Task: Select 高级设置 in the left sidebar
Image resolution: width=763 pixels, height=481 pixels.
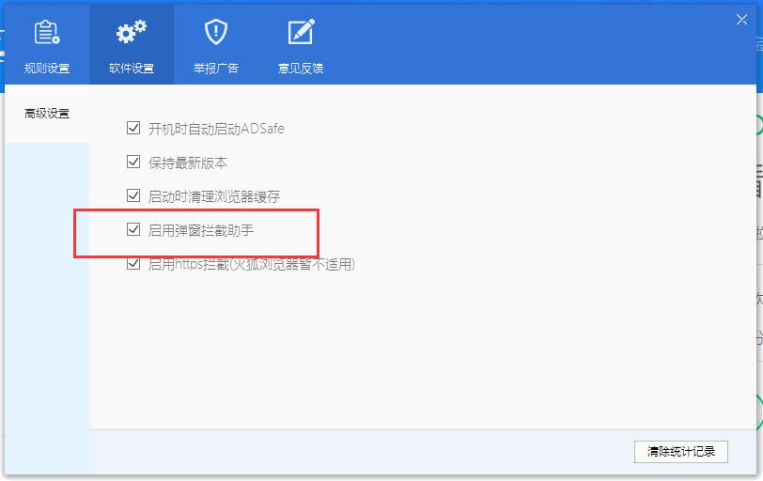Action: (x=47, y=114)
